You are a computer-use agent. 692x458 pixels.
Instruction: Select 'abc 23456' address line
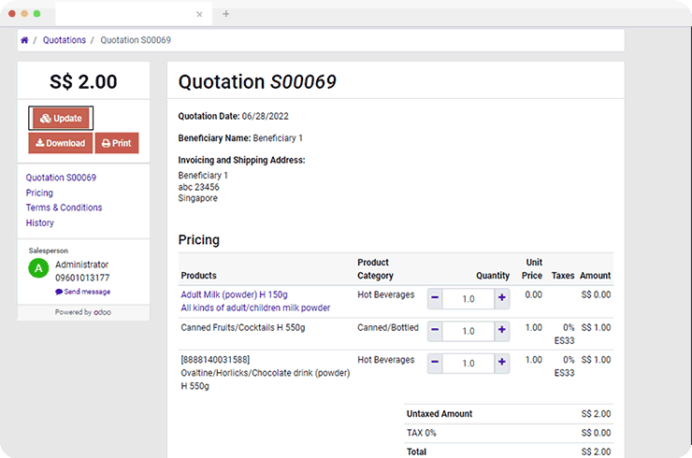[x=198, y=187]
